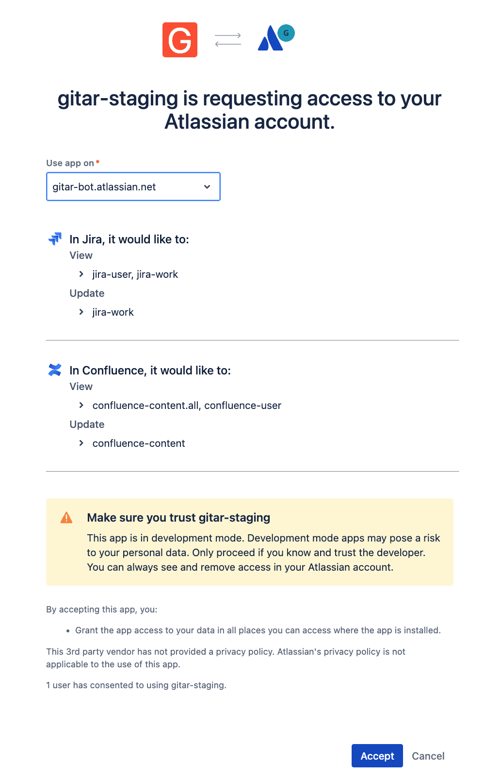Expand the confluence-content update scope details
The width and height of the screenshot is (485, 780).
point(81,443)
